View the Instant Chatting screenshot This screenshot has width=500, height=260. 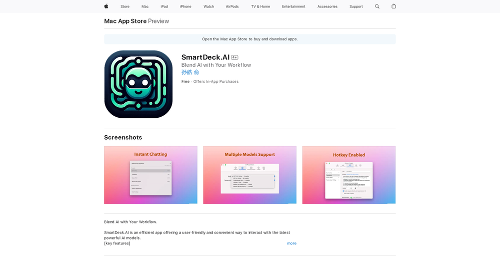pos(150,175)
